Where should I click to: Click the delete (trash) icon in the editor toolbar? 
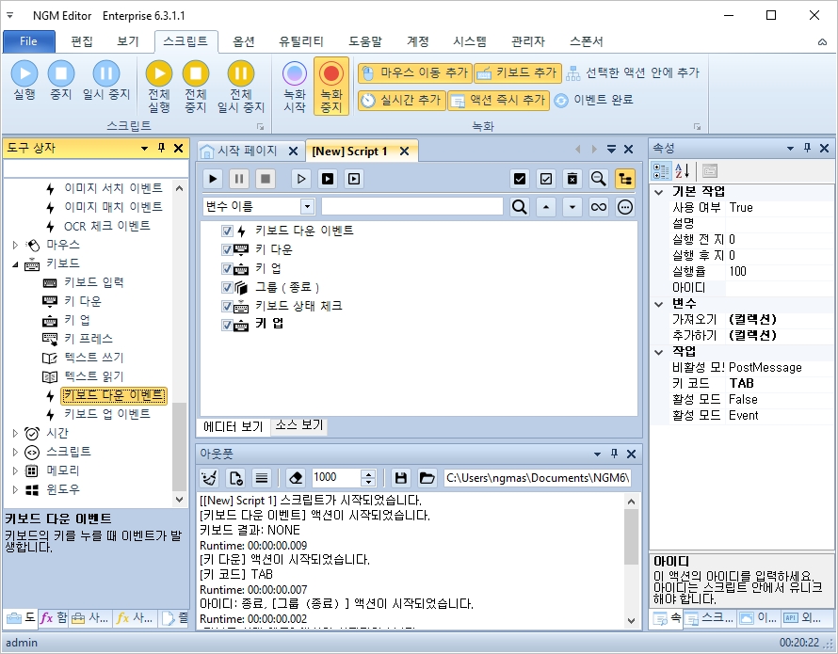tap(572, 179)
